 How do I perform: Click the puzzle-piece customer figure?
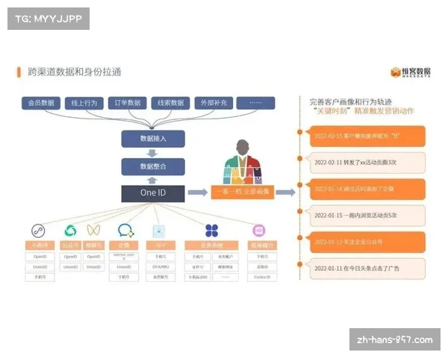242,162
